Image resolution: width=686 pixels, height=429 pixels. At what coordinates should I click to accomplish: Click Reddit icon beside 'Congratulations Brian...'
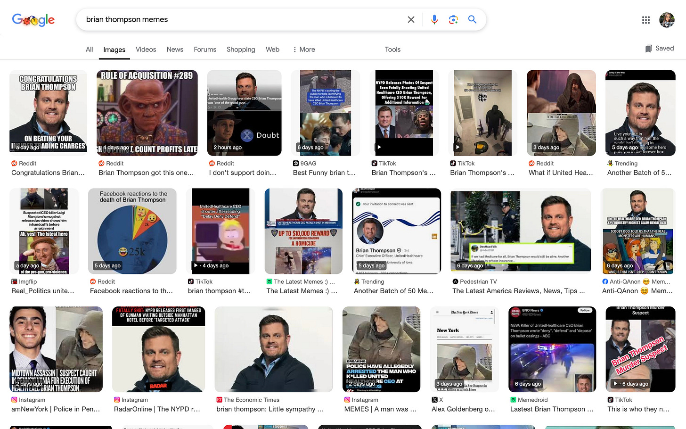[x=14, y=163]
